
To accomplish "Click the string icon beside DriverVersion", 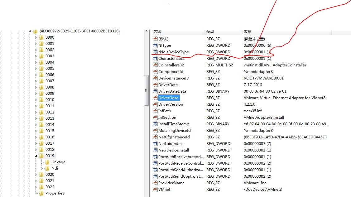I will [x=155, y=104].
